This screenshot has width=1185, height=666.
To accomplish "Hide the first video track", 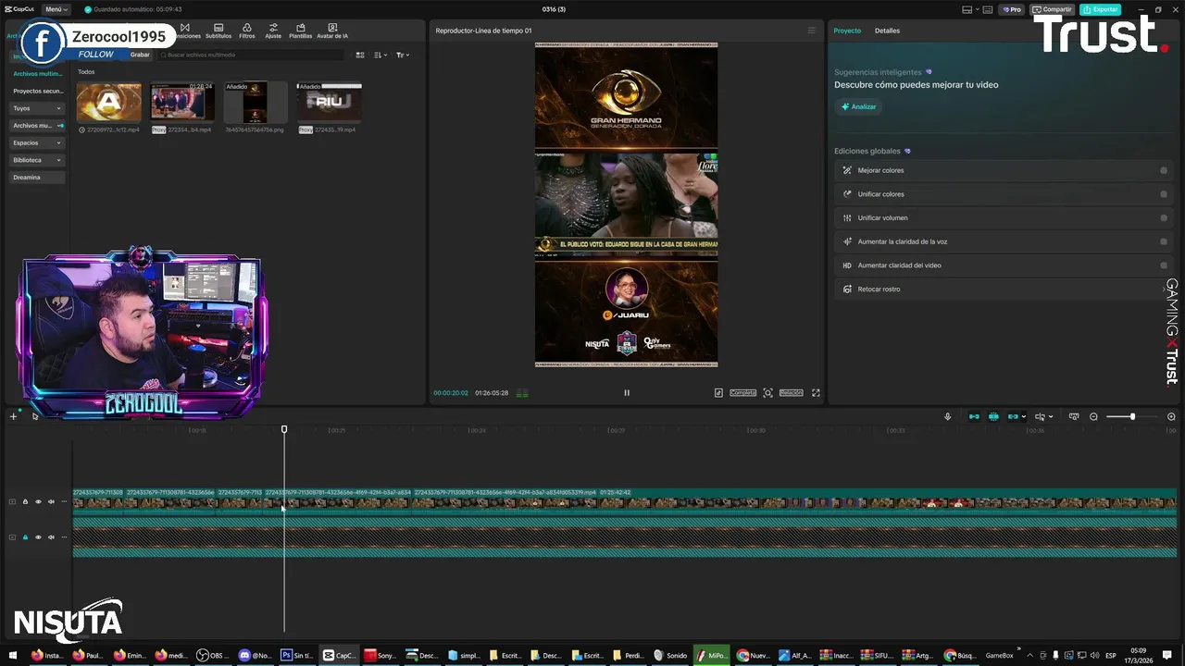I will (x=38, y=501).
